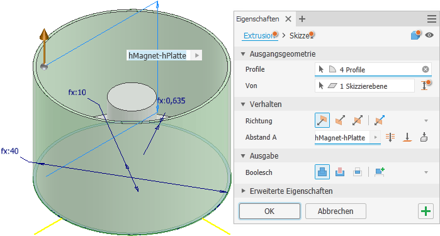Image resolution: width=440 pixels, height=236 pixels.
Task: Click the Extrusion breadcrumb link
Action: point(259,36)
